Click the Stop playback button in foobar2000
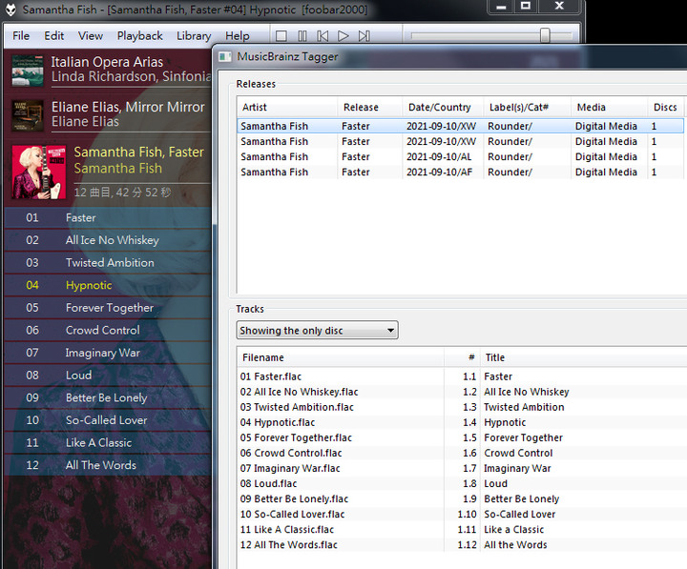This screenshot has width=687, height=569. pos(281,36)
